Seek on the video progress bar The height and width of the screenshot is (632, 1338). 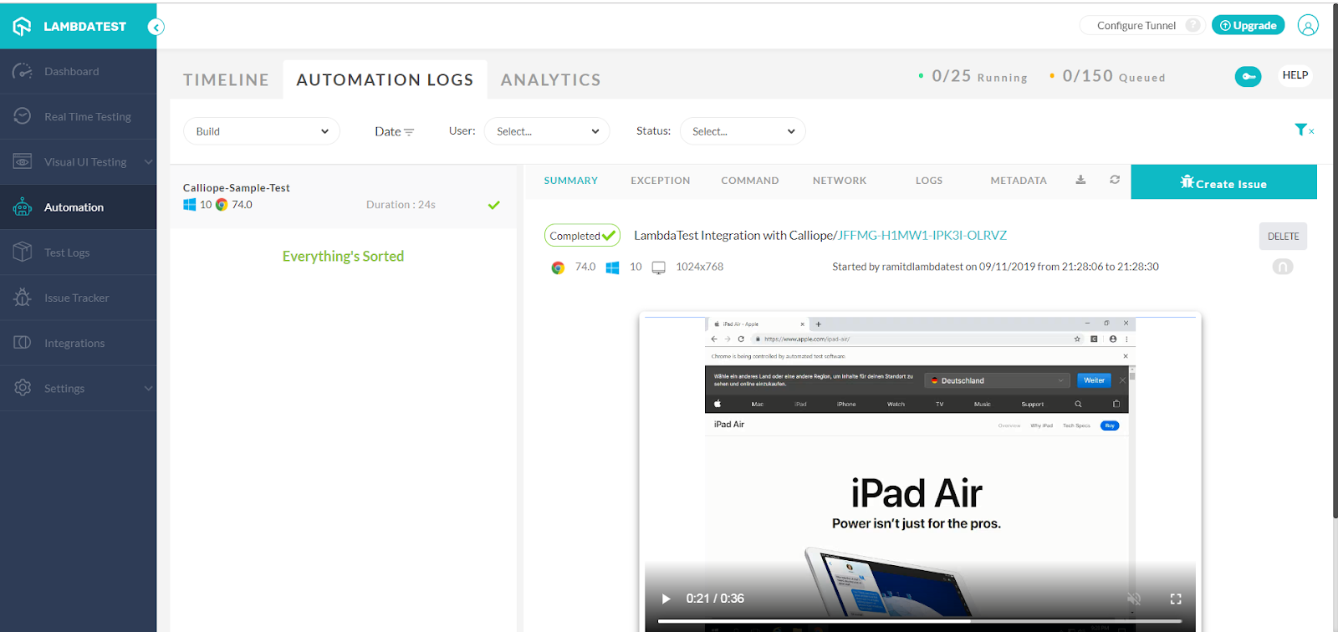[x=920, y=621]
